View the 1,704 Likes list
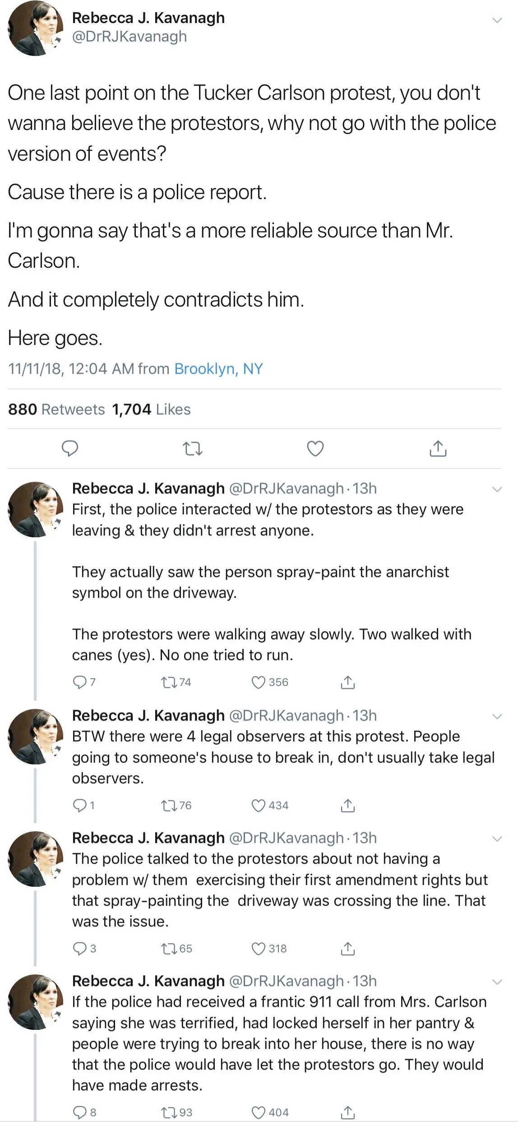The width and height of the screenshot is (518, 1122). [151, 409]
